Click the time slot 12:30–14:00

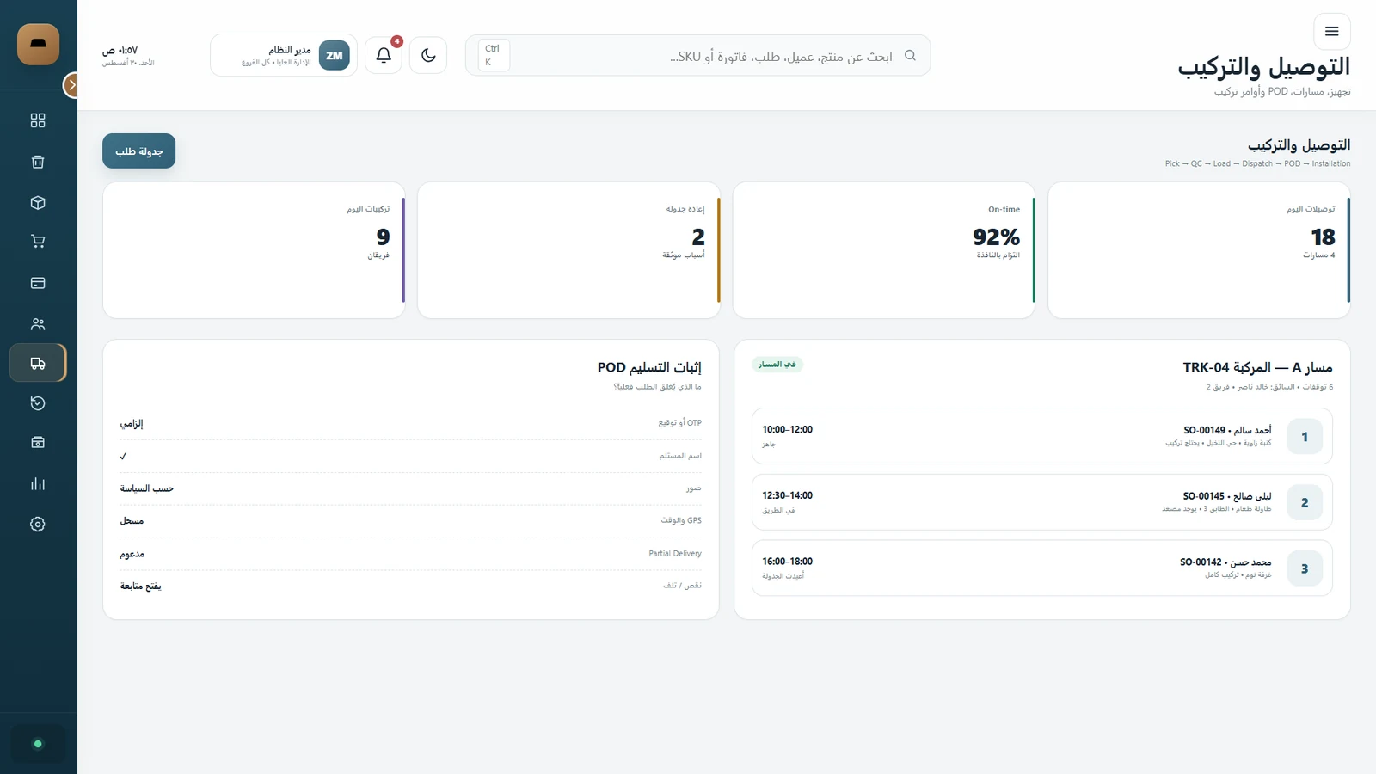(787, 495)
